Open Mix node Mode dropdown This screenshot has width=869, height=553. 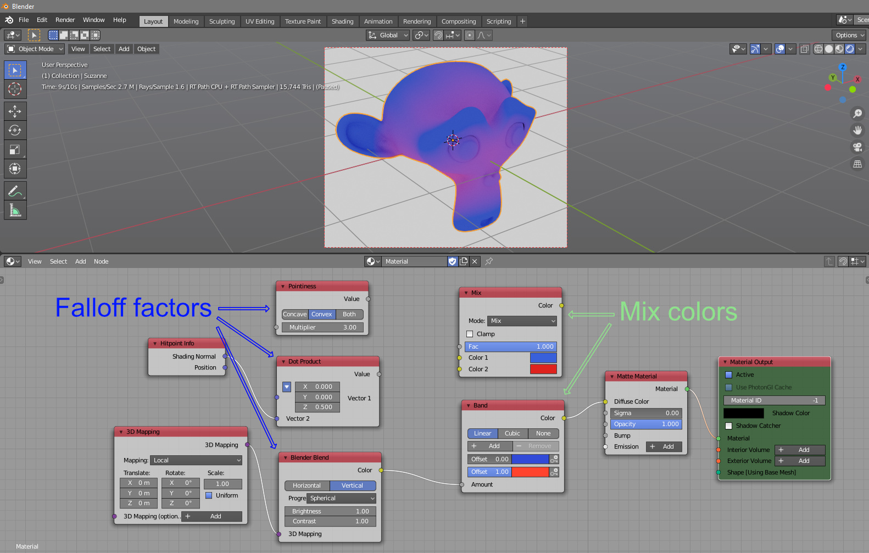522,321
